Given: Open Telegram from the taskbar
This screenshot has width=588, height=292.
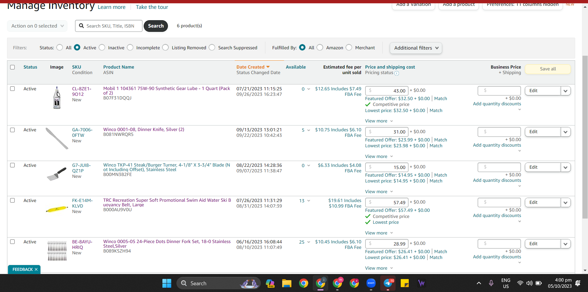Looking at the screenshot, I should click(x=388, y=283).
